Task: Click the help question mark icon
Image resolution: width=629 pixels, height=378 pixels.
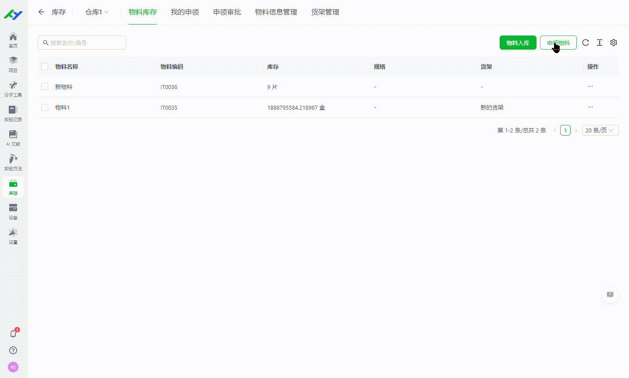Action: (x=13, y=350)
